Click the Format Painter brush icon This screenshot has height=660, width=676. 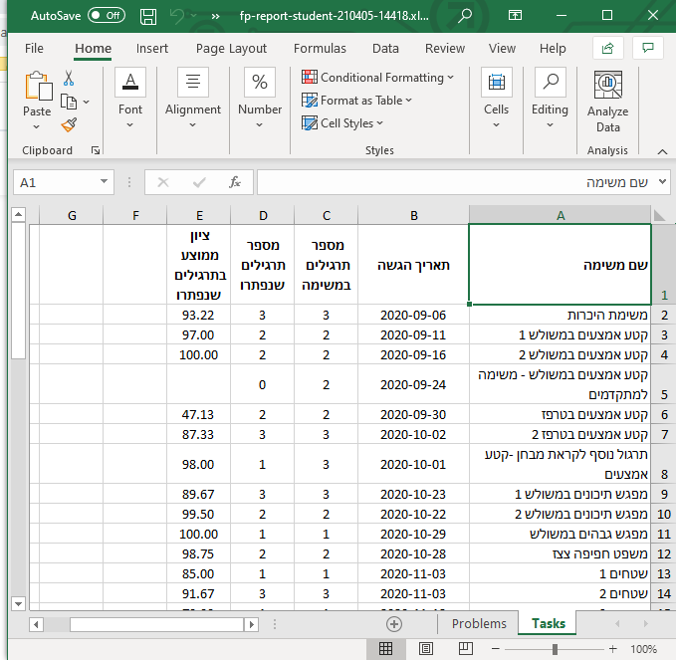click(x=69, y=124)
